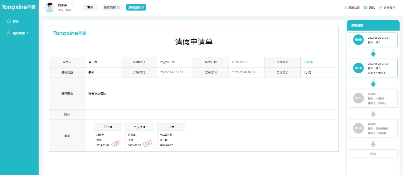Open 常用功能 grid icon in header

click(x=345, y=7)
